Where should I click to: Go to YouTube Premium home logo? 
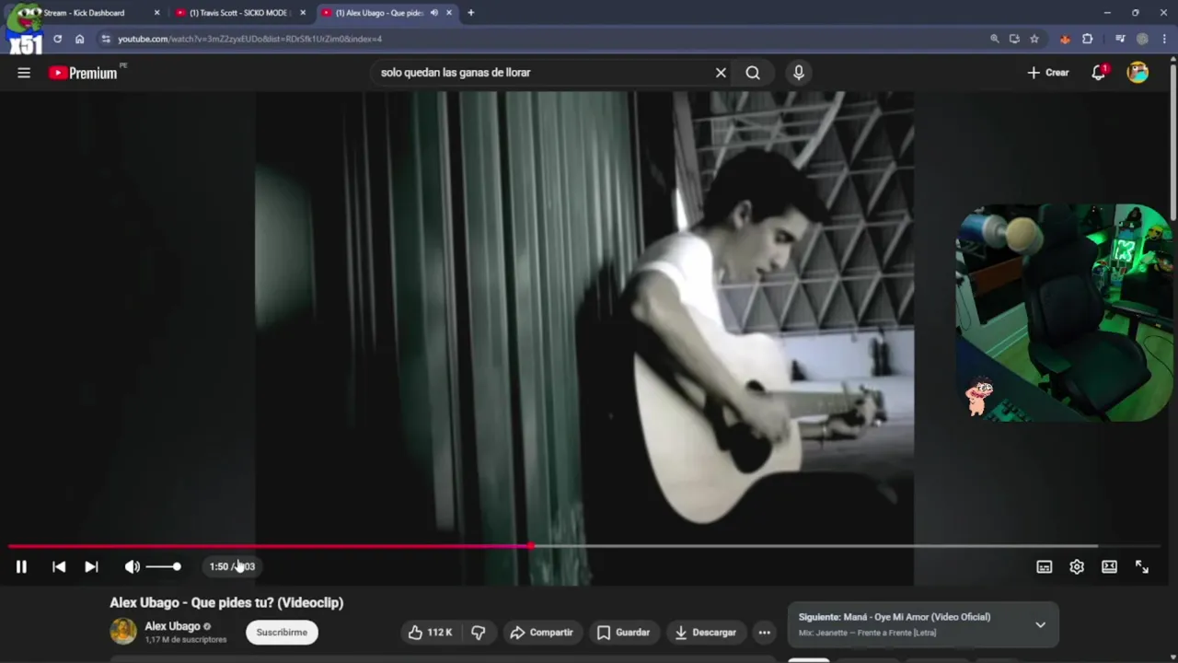pos(84,73)
